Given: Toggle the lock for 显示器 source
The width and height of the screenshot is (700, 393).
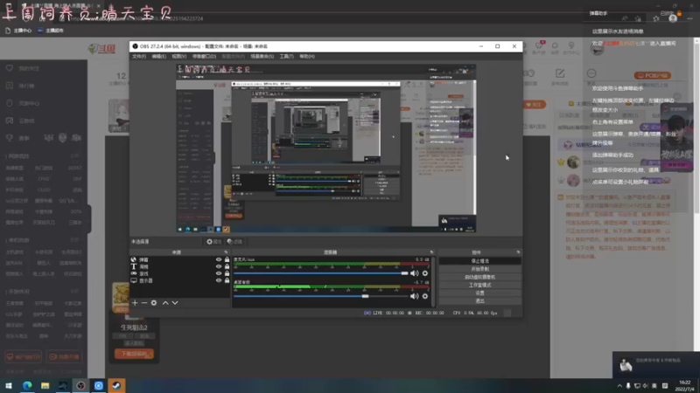Looking at the screenshot, I should [227, 280].
